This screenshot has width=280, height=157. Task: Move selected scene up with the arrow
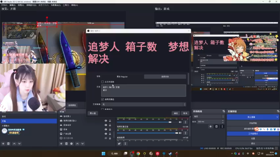click(14, 144)
